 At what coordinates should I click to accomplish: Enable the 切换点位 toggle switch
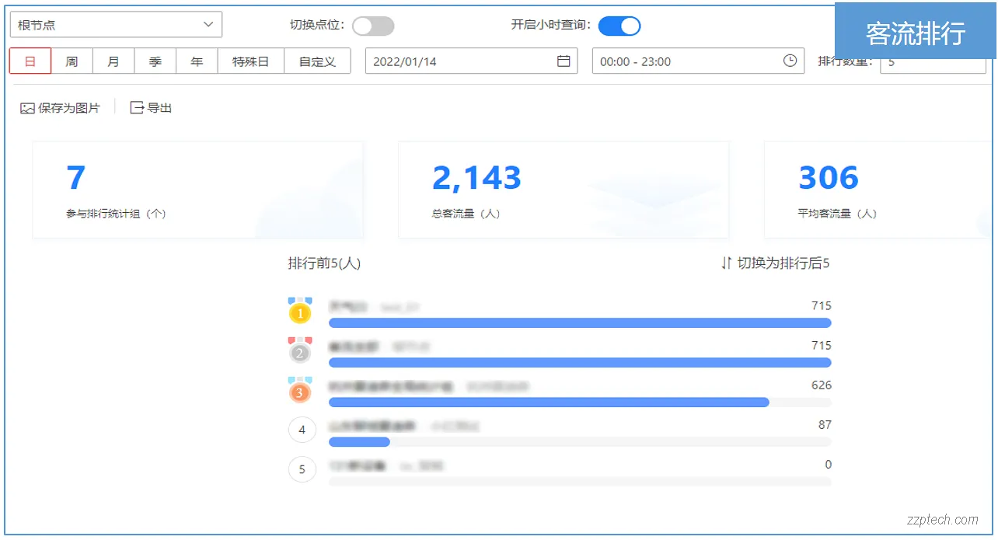(x=373, y=26)
